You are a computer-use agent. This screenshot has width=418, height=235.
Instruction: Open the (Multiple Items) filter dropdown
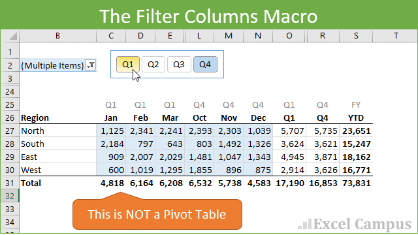click(91, 65)
